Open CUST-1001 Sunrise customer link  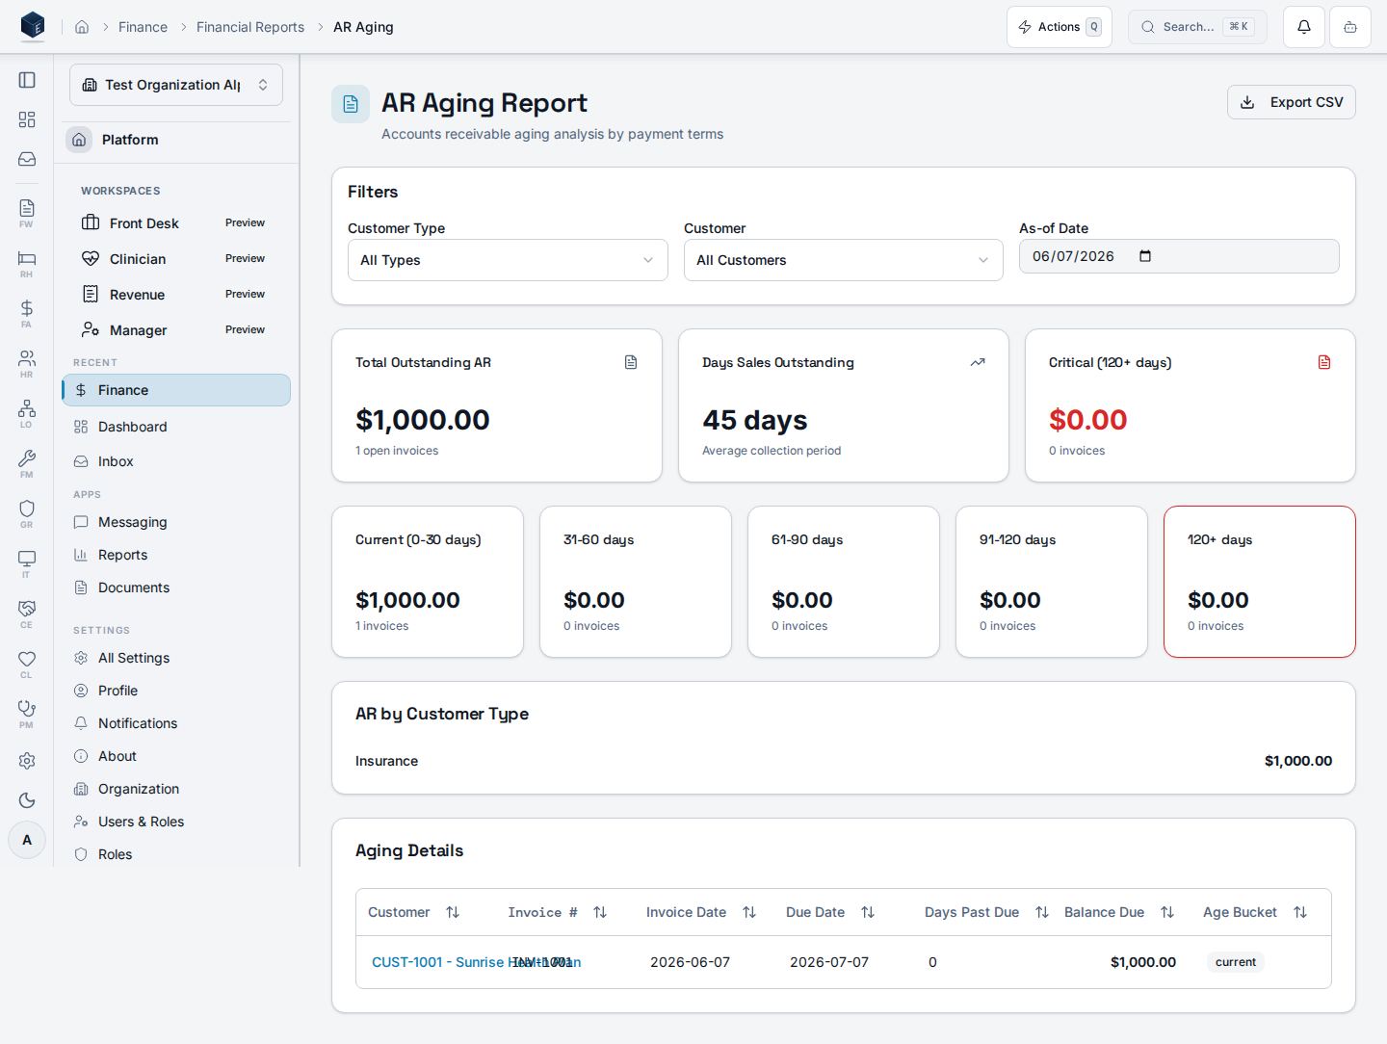point(476,962)
